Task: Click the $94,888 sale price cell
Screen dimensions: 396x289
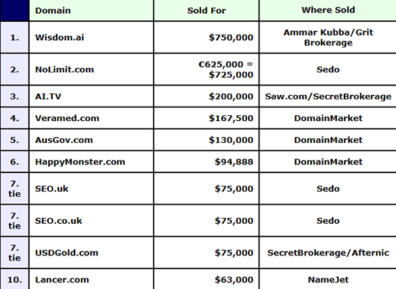Action: pyautogui.click(x=234, y=161)
